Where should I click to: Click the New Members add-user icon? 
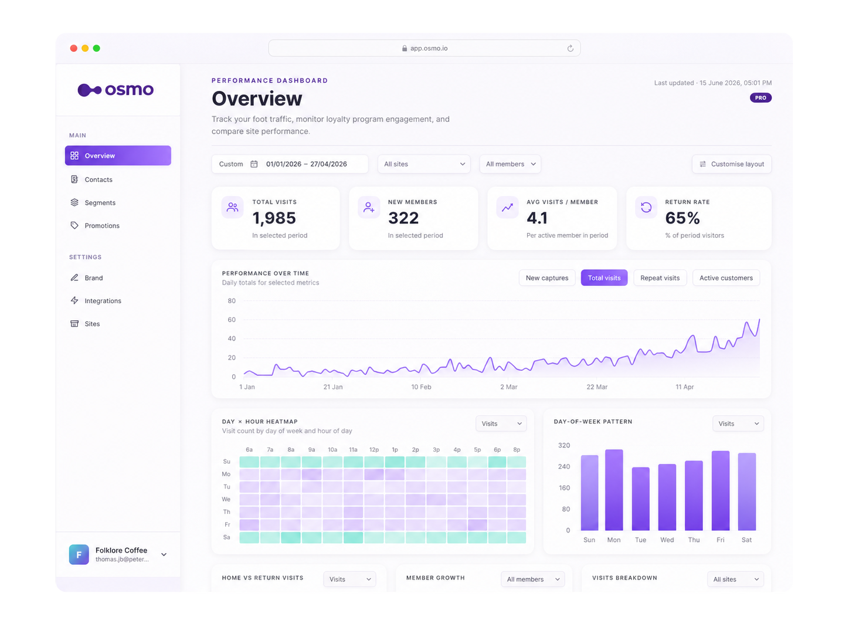coord(369,207)
